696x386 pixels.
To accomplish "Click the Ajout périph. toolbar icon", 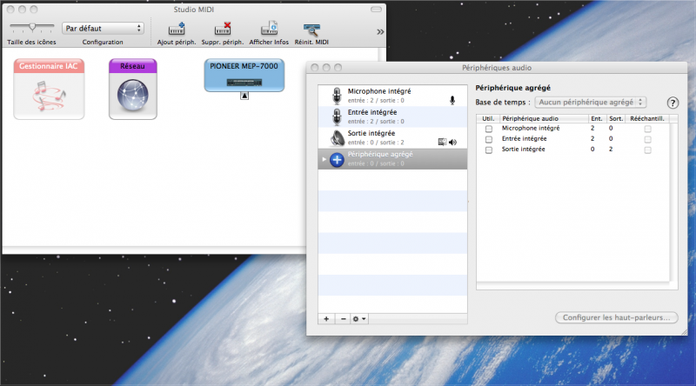I will point(177,29).
